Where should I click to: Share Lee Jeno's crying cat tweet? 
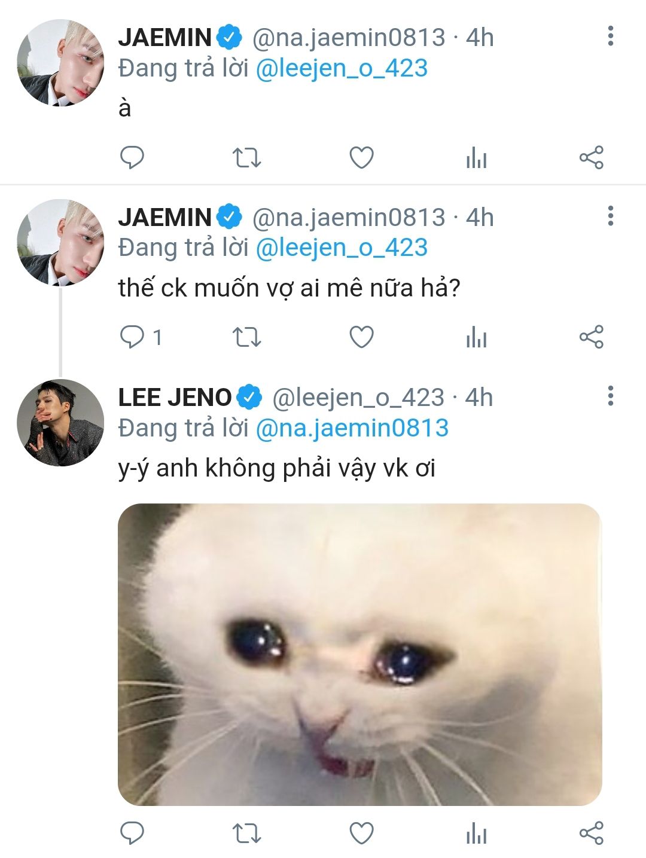click(x=591, y=833)
